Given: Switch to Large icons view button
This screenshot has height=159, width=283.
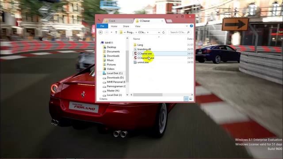Looking at the screenshot, I should pos(191,99).
